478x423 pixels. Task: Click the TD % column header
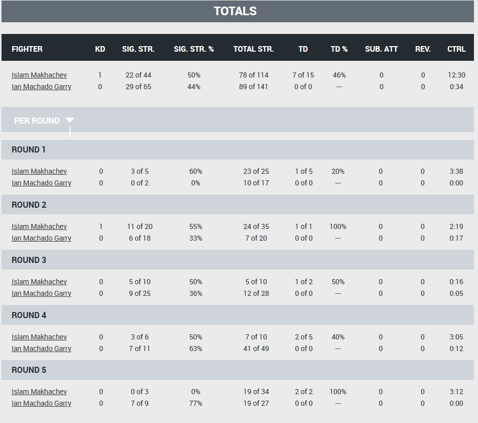click(x=339, y=49)
